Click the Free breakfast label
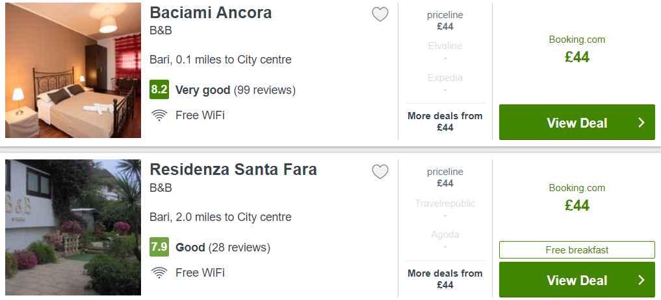The height and width of the screenshot is (300, 661). [577, 250]
